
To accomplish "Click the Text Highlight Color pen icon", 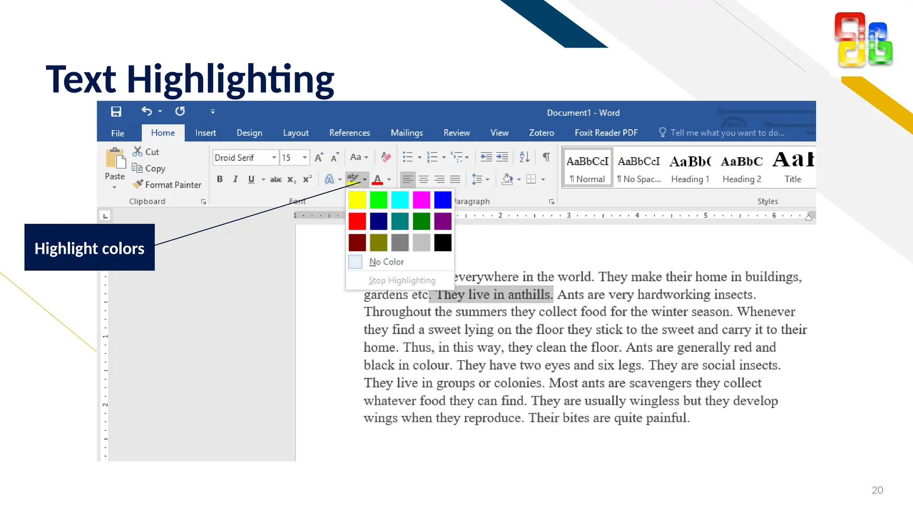I will [353, 179].
